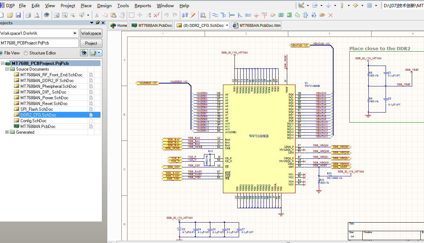Image resolution: width=424 pixels, height=243 pixels.
Task: Expand the drawing utility tools dropdown
Action: click(x=308, y=5)
